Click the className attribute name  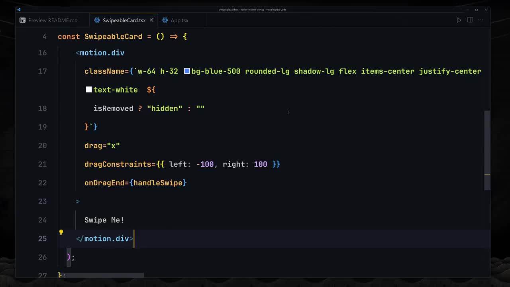click(104, 71)
